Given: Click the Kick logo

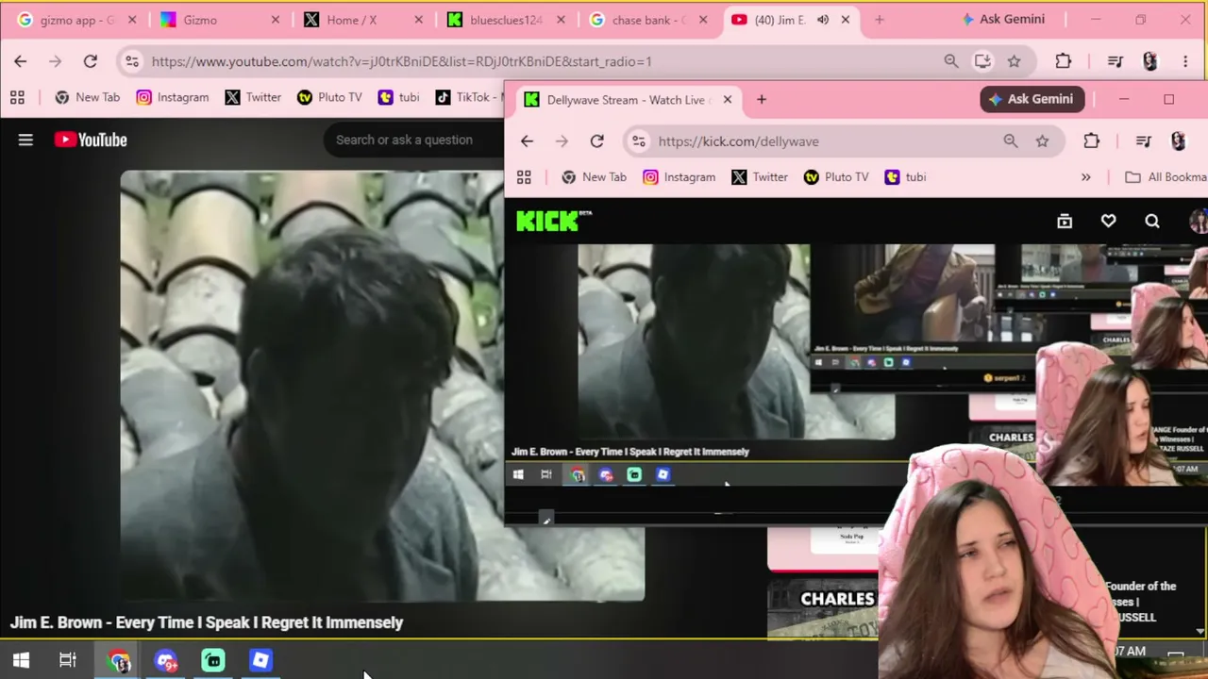Looking at the screenshot, I should click(554, 221).
